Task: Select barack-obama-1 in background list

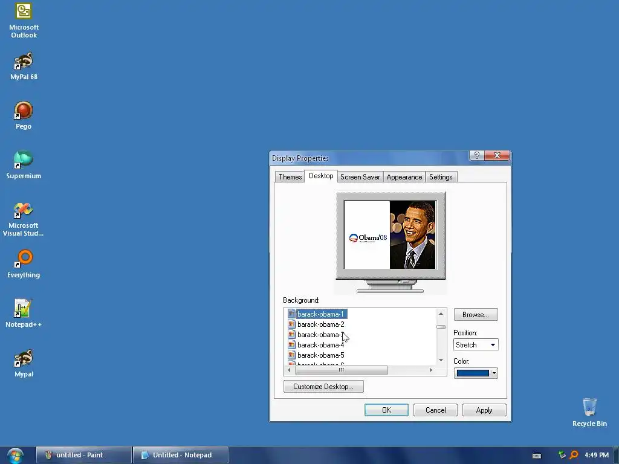Action: pyautogui.click(x=320, y=314)
